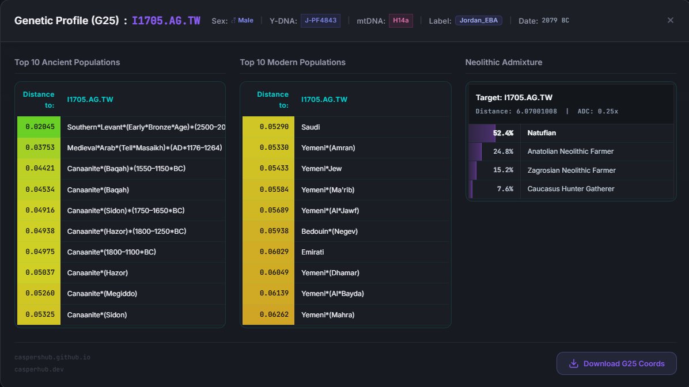Select the H14a mtDNA badge

(x=400, y=21)
